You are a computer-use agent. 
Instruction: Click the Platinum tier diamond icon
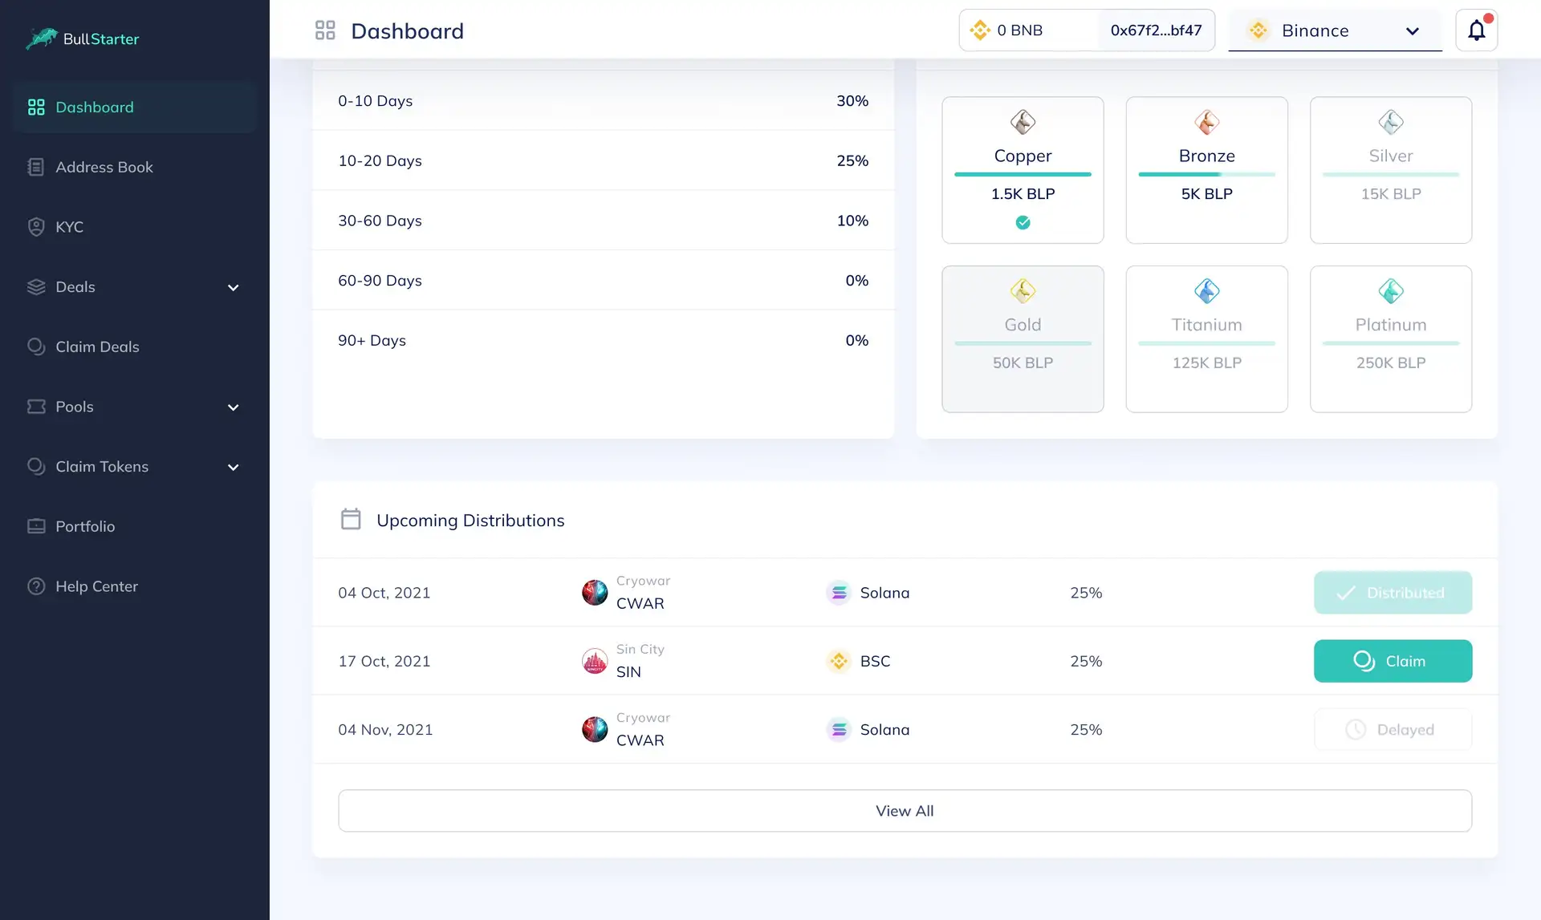[x=1390, y=290]
